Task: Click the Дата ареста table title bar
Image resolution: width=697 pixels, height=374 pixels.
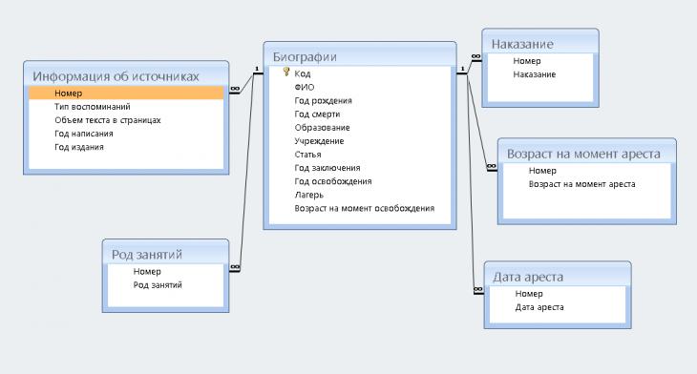Action: coord(557,277)
